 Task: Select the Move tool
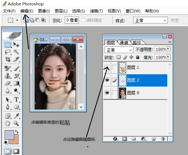(16, 44)
